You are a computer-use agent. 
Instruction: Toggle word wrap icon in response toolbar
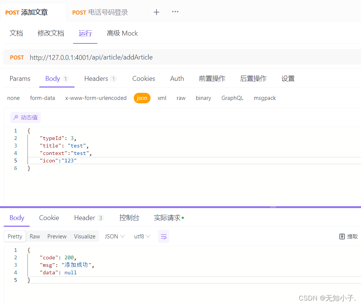pyautogui.click(x=164, y=236)
